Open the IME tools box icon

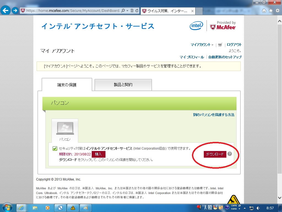pyautogui.click(x=221, y=208)
